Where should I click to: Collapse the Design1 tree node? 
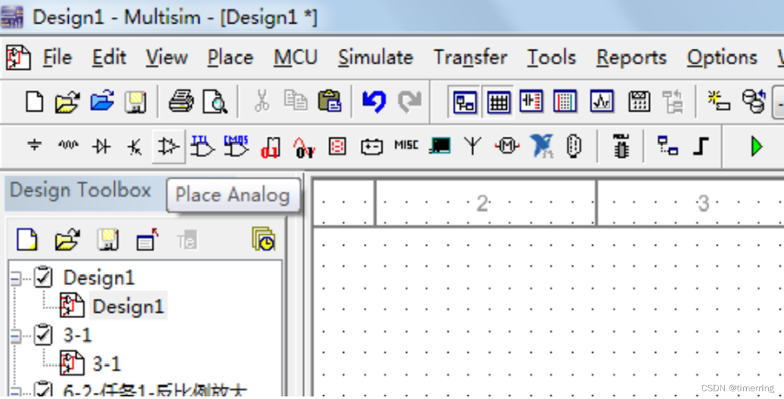coord(15,278)
